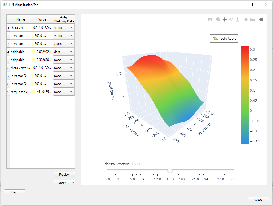Reset camera to default with home icon
The width and height of the screenshot is (273, 206).
pos(246,19)
